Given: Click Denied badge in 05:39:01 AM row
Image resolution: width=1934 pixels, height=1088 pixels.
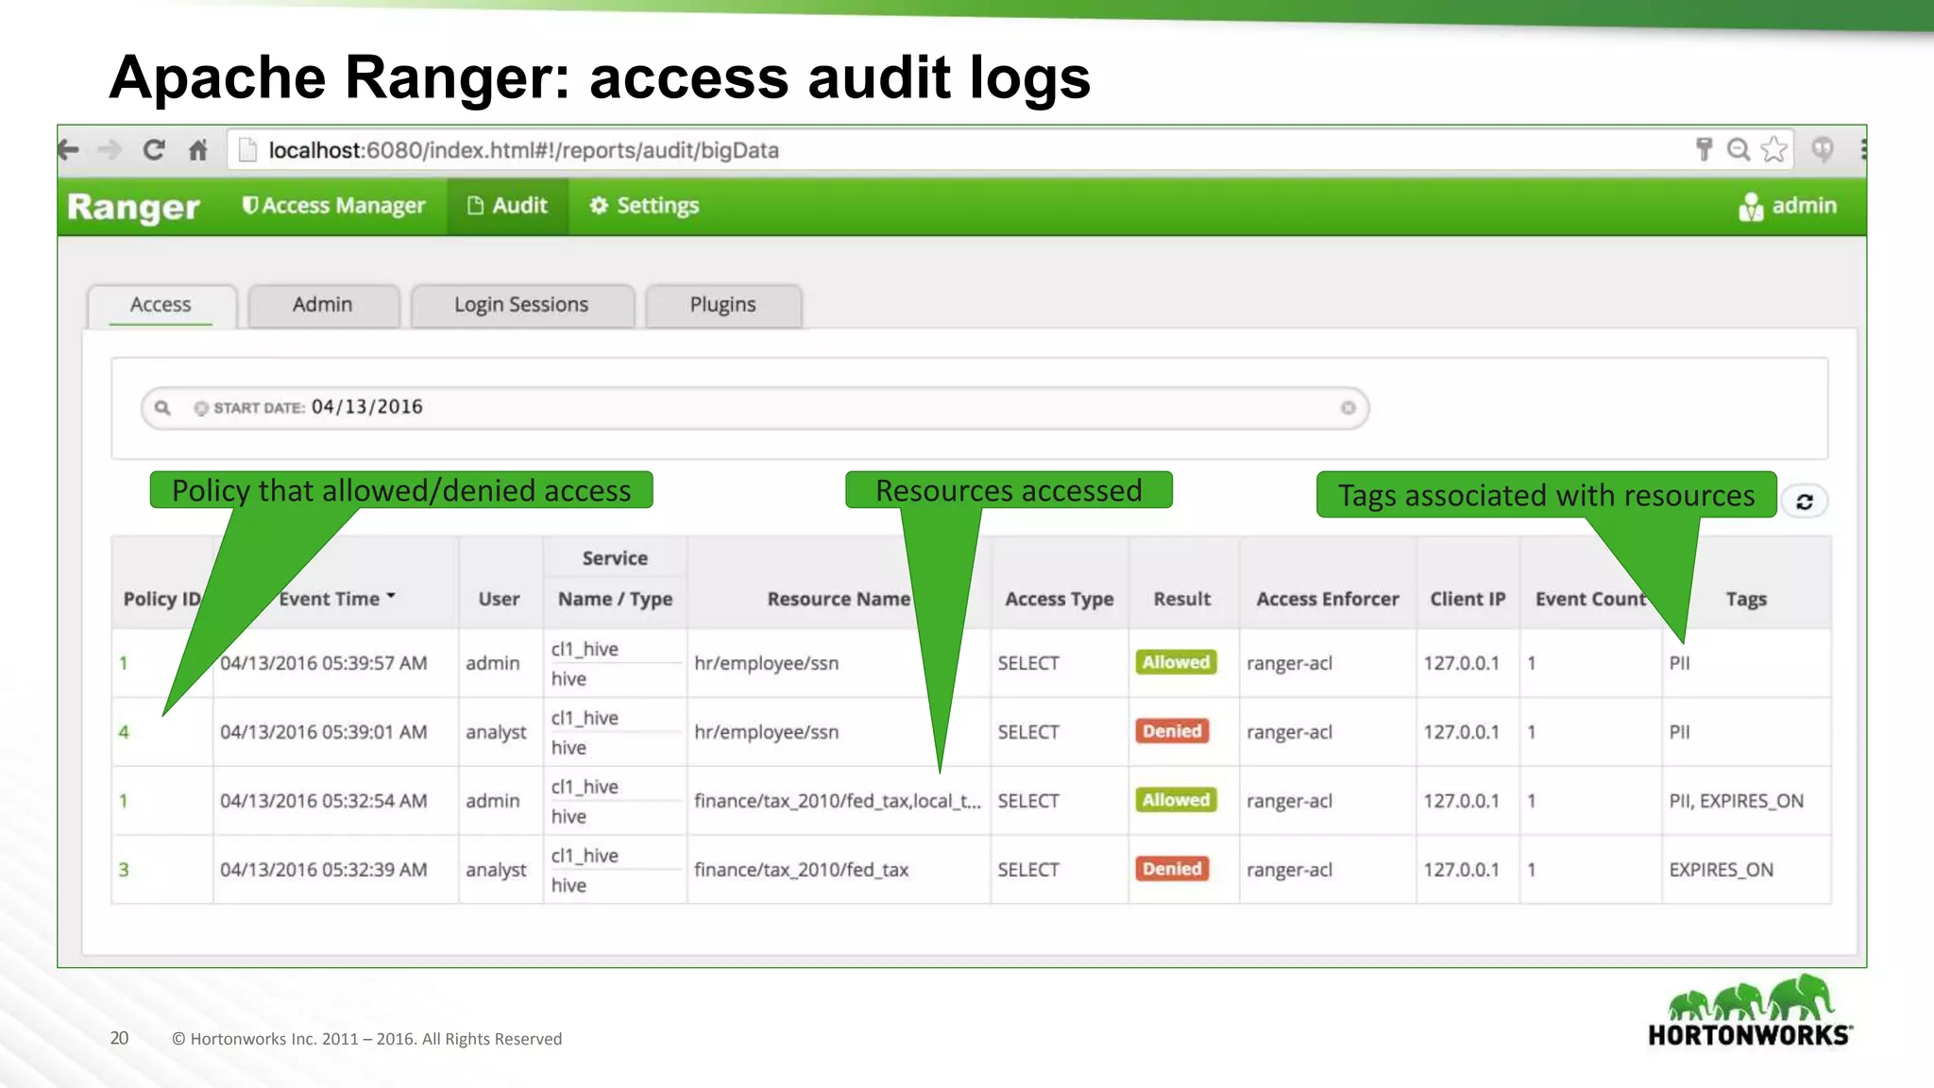Looking at the screenshot, I should pos(1172,731).
